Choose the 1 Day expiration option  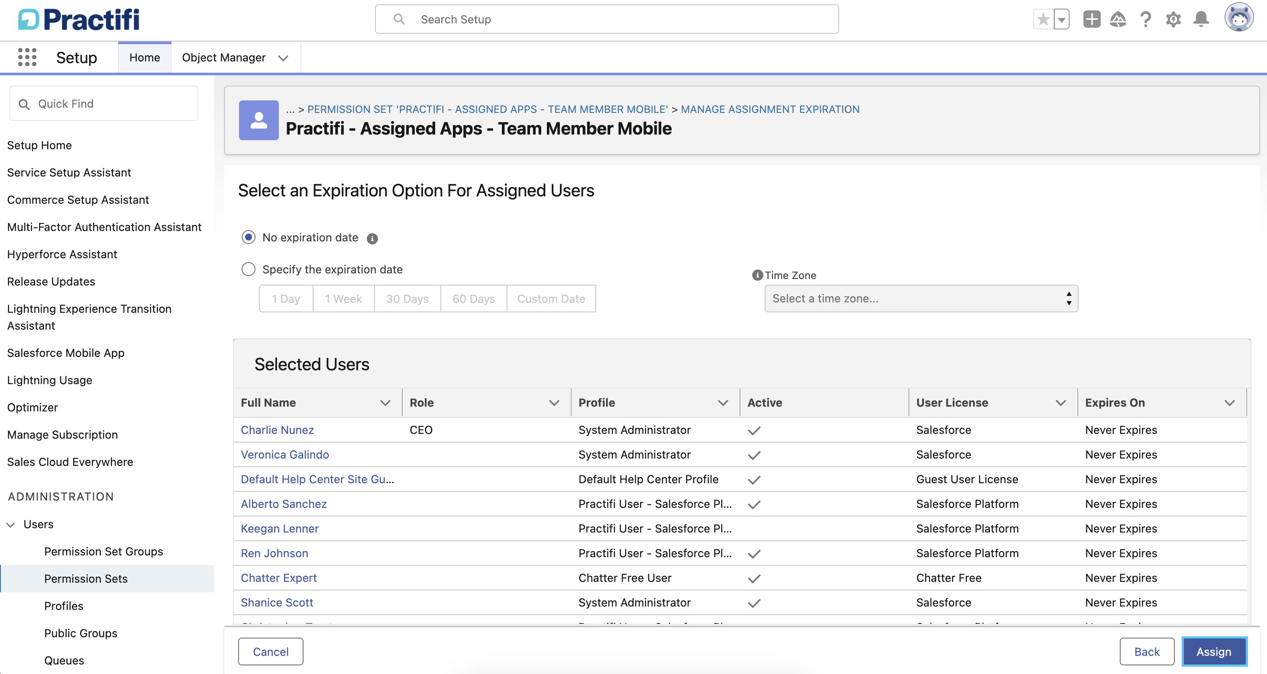[286, 298]
